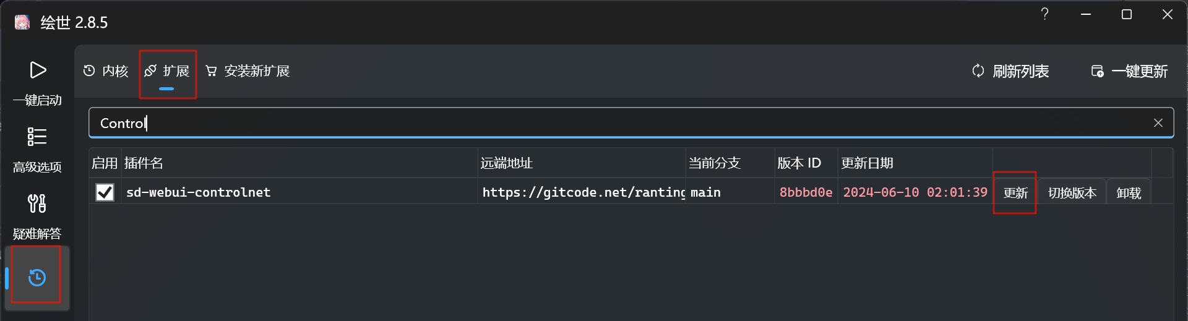Clear the search field with the X
The width and height of the screenshot is (1188, 321).
tap(1158, 123)
